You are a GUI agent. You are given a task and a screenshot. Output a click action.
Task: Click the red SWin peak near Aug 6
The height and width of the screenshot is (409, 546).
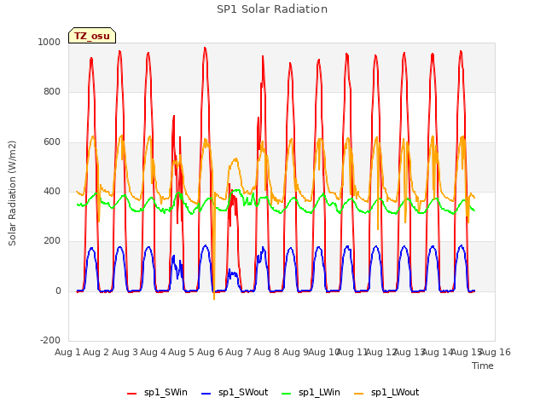[205, 48]
